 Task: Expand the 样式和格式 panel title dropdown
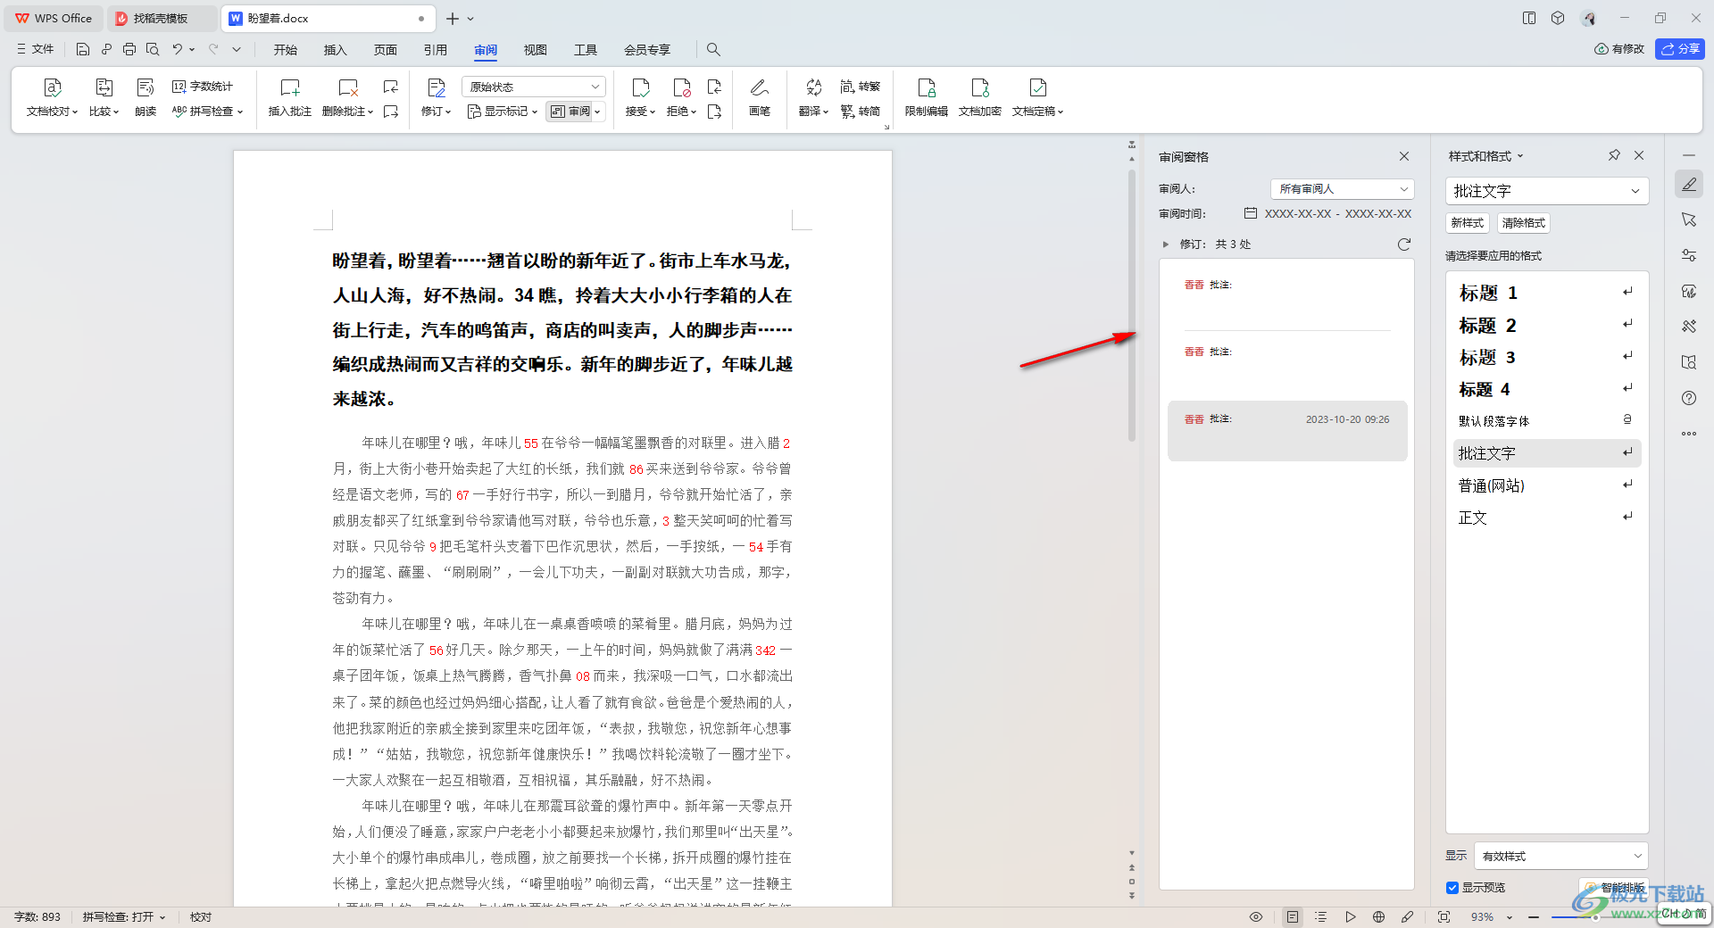coord(1520,156)
